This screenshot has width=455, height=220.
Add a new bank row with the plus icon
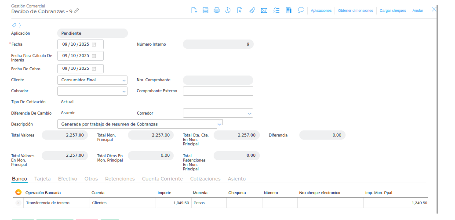(18, 192)
